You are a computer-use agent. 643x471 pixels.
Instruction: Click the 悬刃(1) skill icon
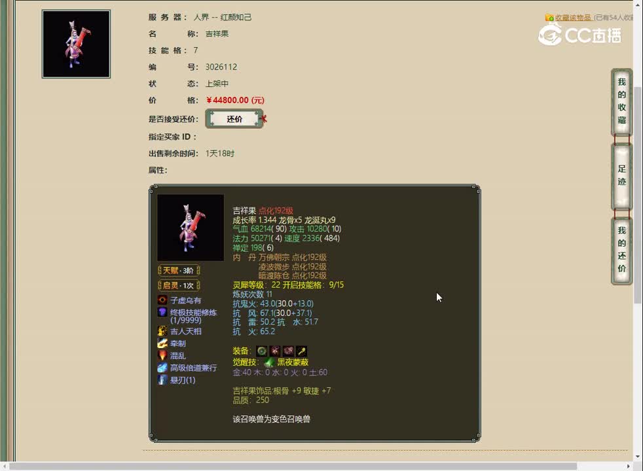click(x=162, y=380)
